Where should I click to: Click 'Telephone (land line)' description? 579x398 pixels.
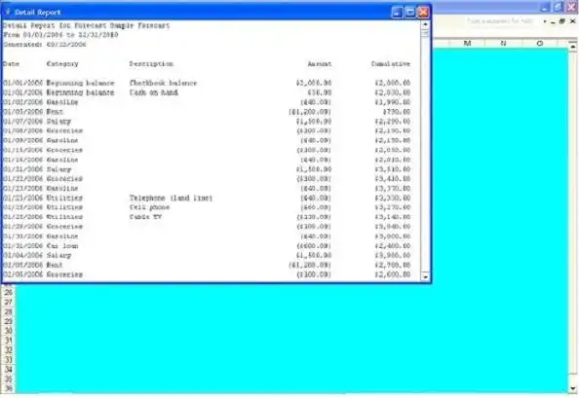[171, 198]
